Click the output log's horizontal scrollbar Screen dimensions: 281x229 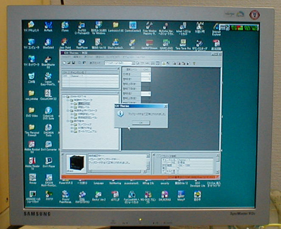pyautogui.click(x=118, y=171)
